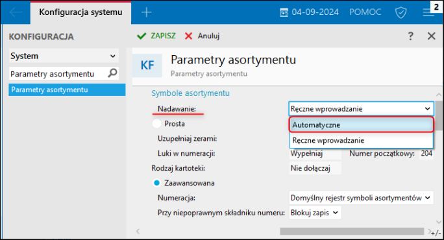Click the Luki w numeracji label
Screen dimensions: 444x240
186,153
